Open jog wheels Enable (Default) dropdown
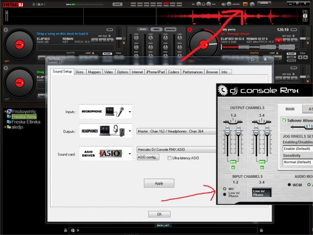This screenshot has height=235, width=313. tap(298, 149)
